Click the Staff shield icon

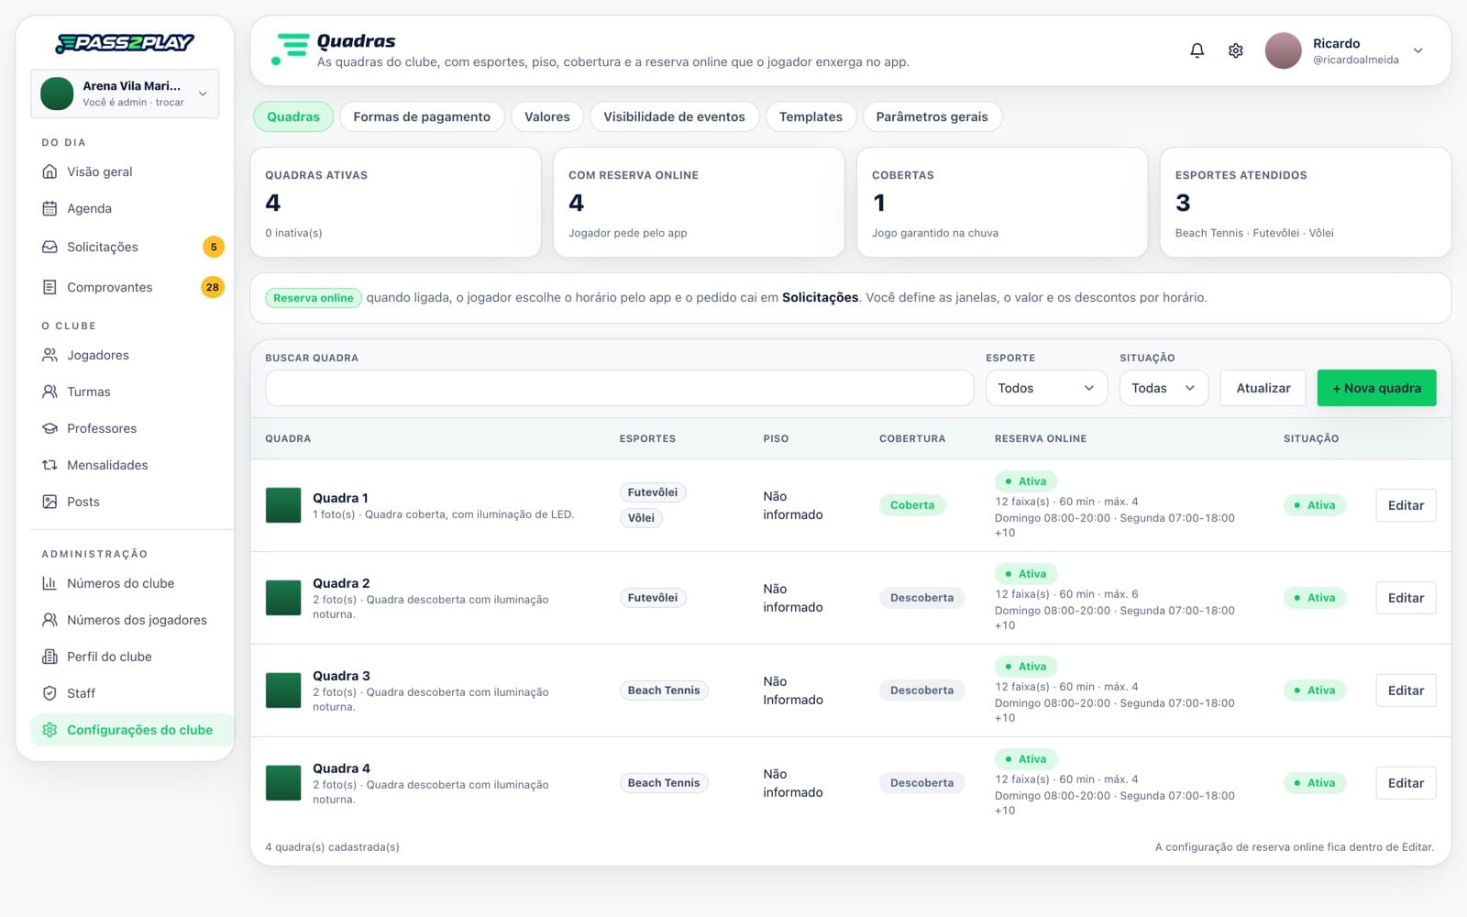click(50, 693)
